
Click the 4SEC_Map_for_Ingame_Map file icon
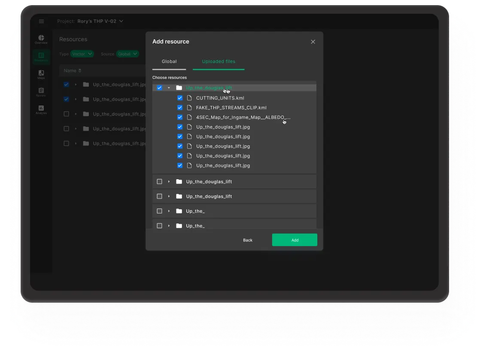[x=189, y=117]
